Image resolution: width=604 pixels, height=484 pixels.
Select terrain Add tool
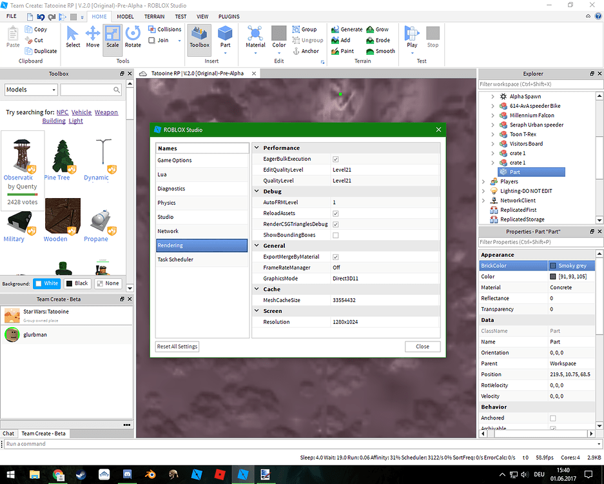click(340, 40)
